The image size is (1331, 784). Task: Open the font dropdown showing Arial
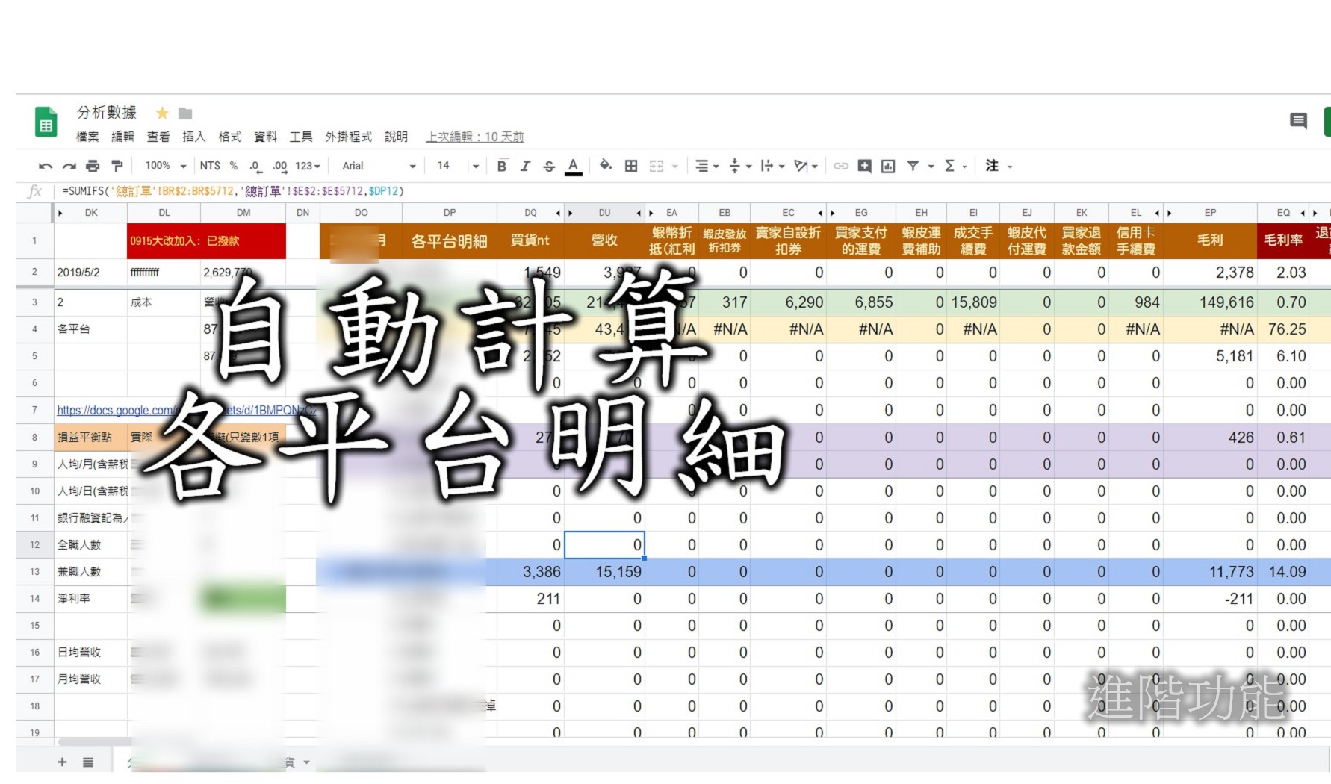(x=373, y=166)
